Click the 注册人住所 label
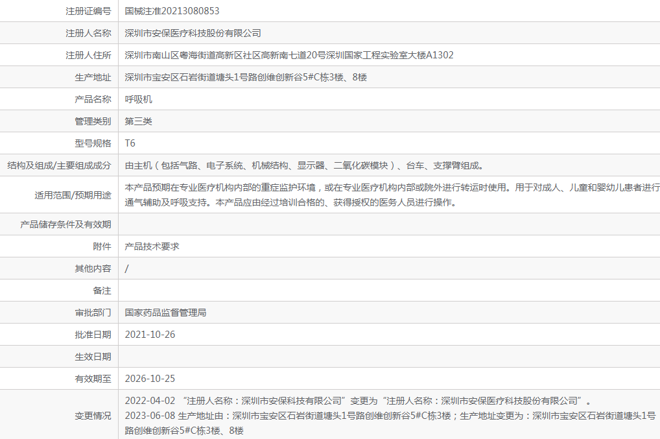 tap(88, 55)
